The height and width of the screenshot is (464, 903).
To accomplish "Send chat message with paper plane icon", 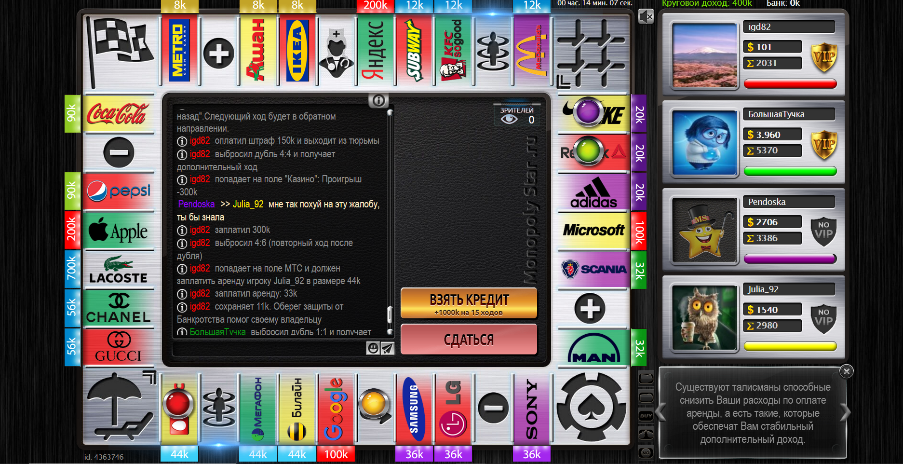I will pos(388,348).
